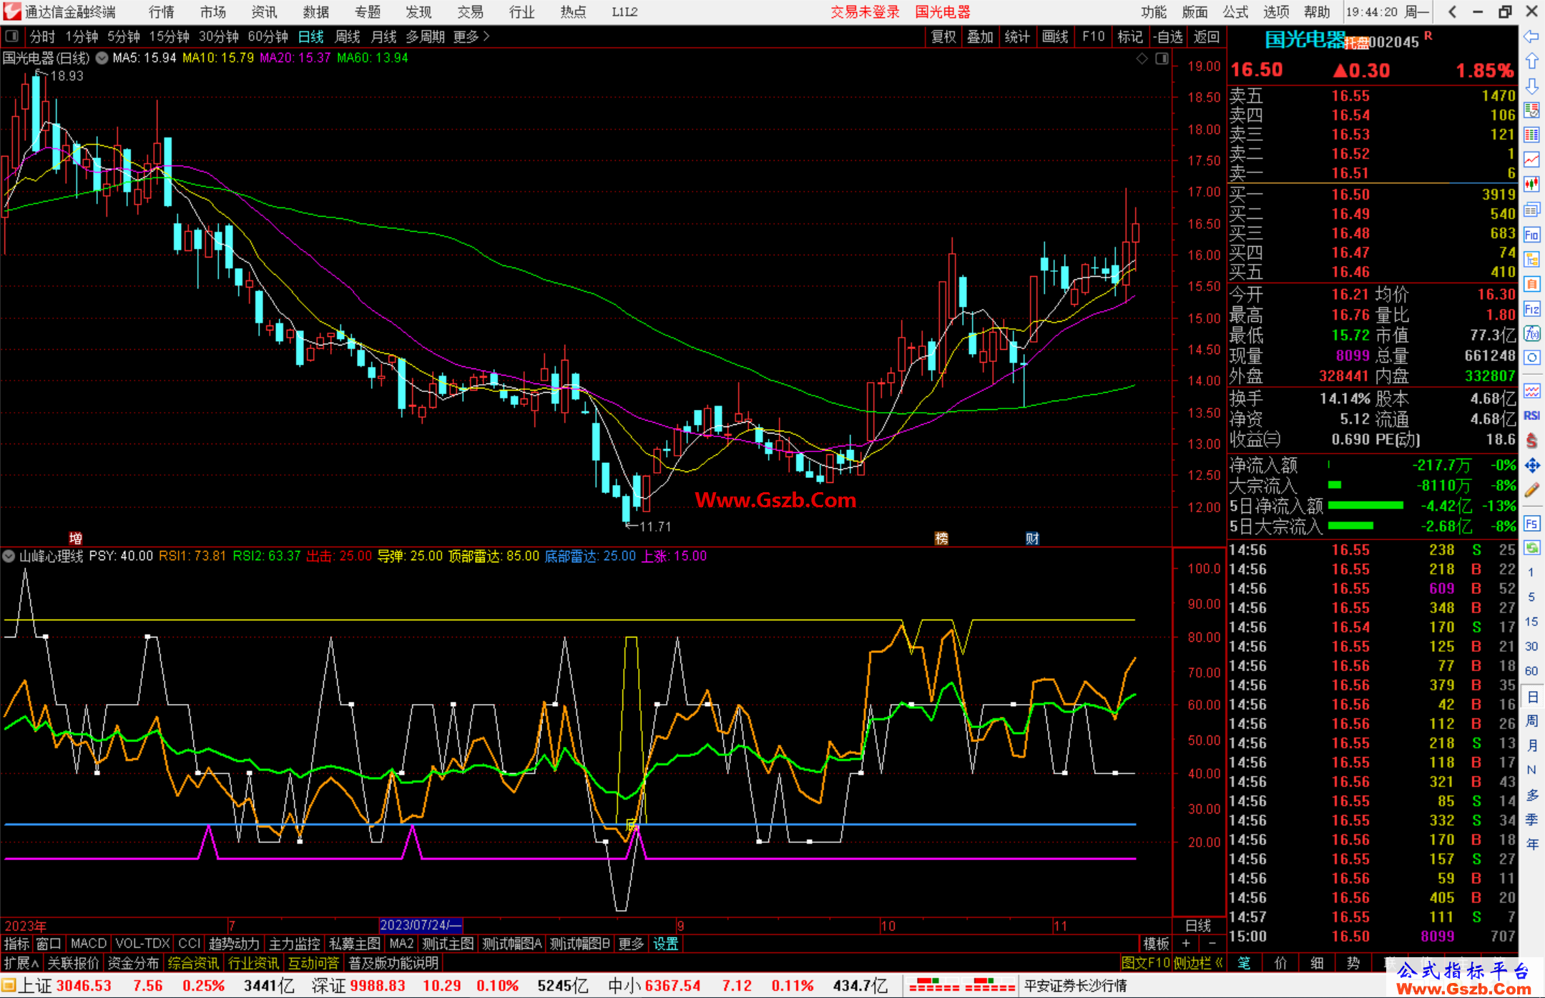Click the multi-wave indicator lines icon

click(x=1531, y=391)
